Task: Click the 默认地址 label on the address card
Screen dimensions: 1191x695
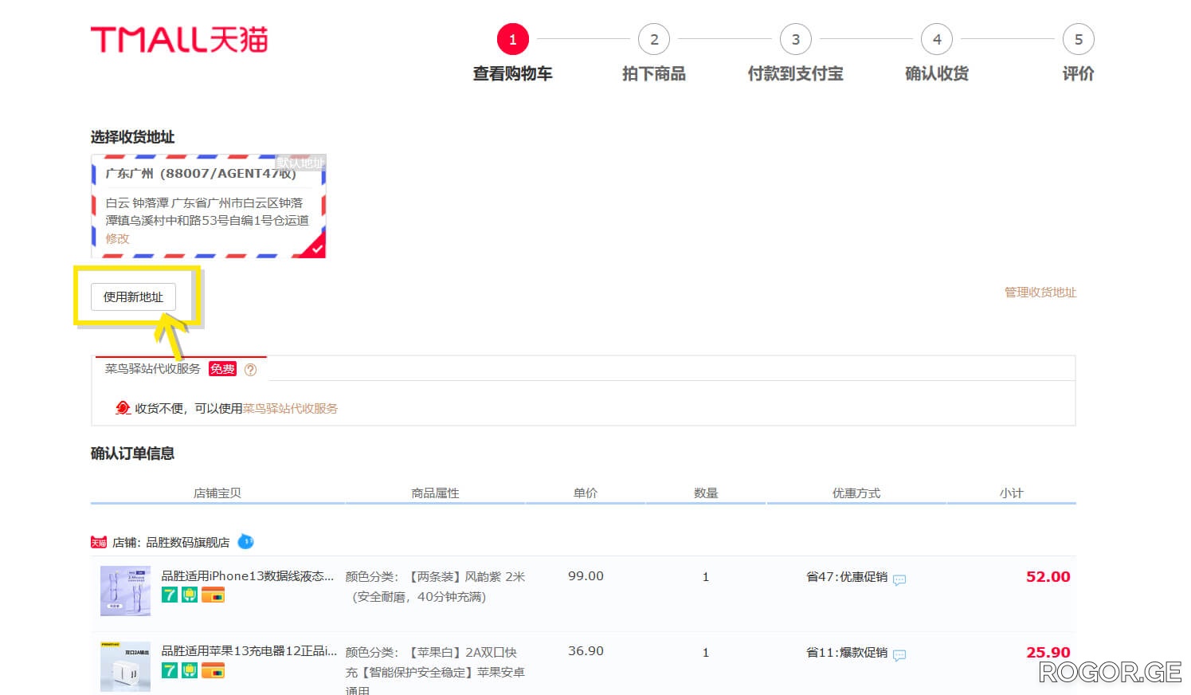Action: 300,163
